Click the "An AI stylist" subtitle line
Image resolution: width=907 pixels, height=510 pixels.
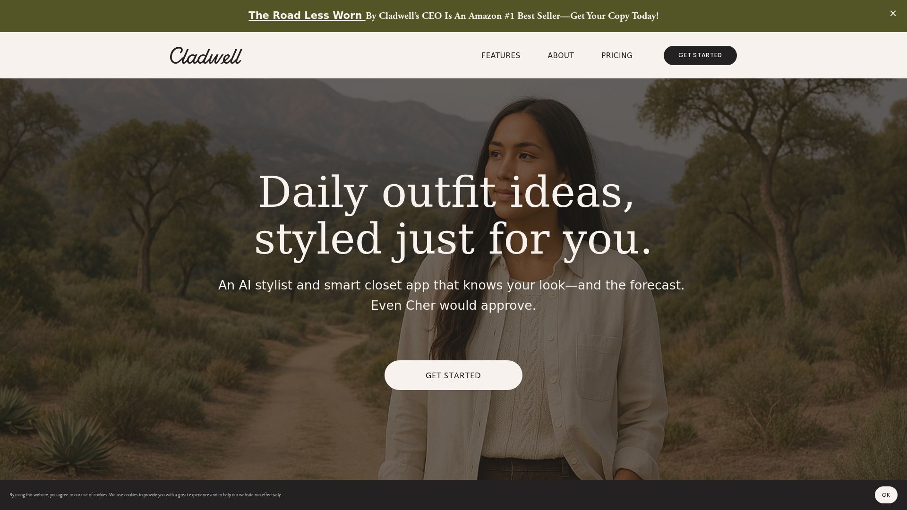click(451, 285)
